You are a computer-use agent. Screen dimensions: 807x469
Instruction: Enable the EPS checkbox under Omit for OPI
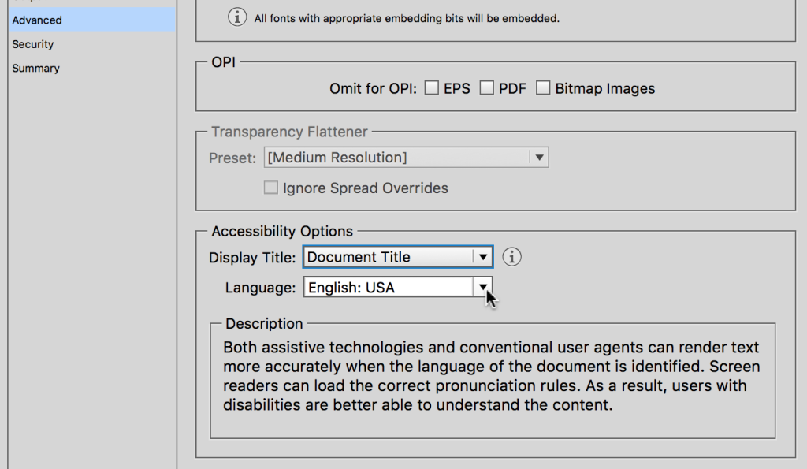coord(432,87)
